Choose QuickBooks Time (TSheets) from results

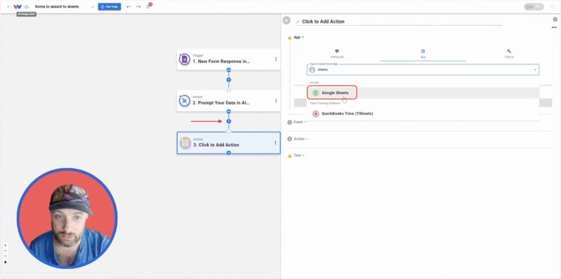423,114
